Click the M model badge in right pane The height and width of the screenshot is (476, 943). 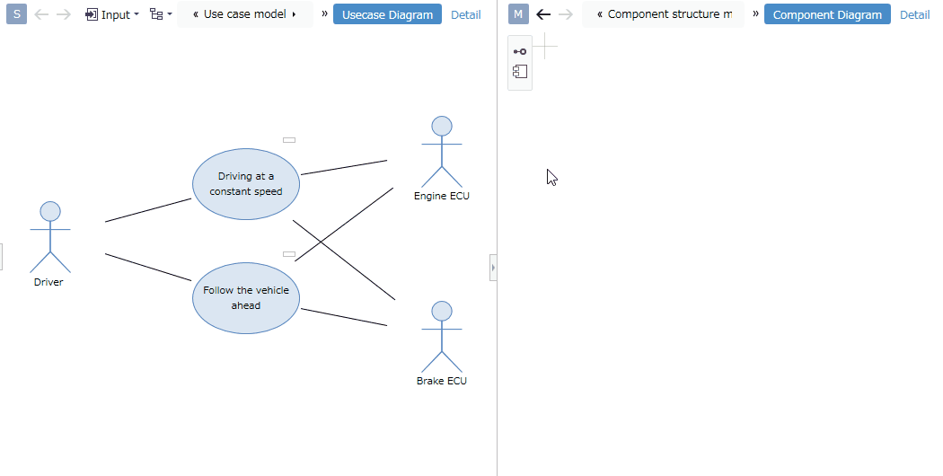pos(518,13)
